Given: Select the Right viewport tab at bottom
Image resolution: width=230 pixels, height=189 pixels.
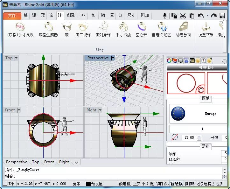Looking at the screenshot, I should click(x=64, y=162).
